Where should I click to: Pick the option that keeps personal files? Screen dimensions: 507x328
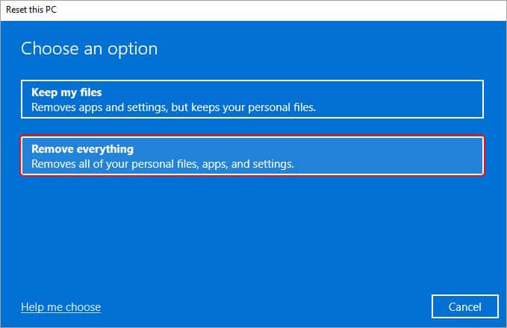[252, 99]
